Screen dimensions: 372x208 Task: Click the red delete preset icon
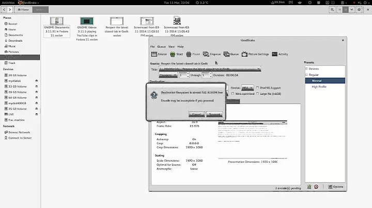(316, 187)
